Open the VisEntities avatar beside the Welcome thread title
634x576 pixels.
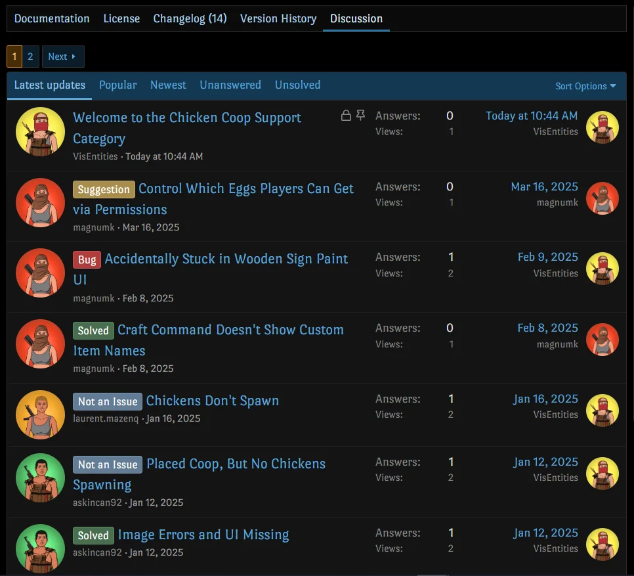[x=40, y=132]
